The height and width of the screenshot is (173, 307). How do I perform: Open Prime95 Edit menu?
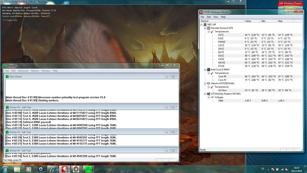13,71
